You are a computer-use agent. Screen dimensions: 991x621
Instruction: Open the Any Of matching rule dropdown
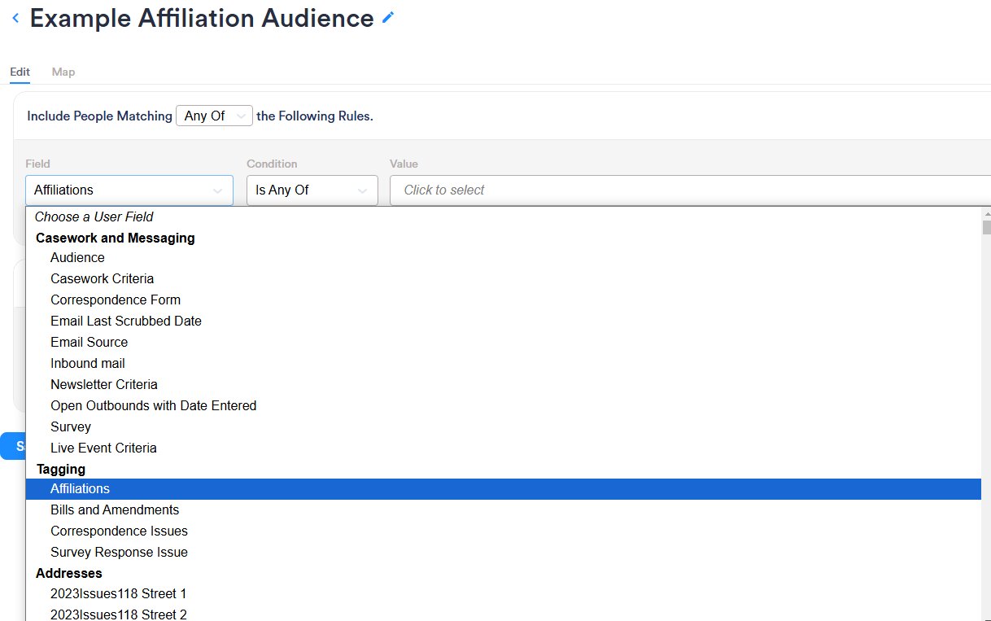tap(214, 116)
